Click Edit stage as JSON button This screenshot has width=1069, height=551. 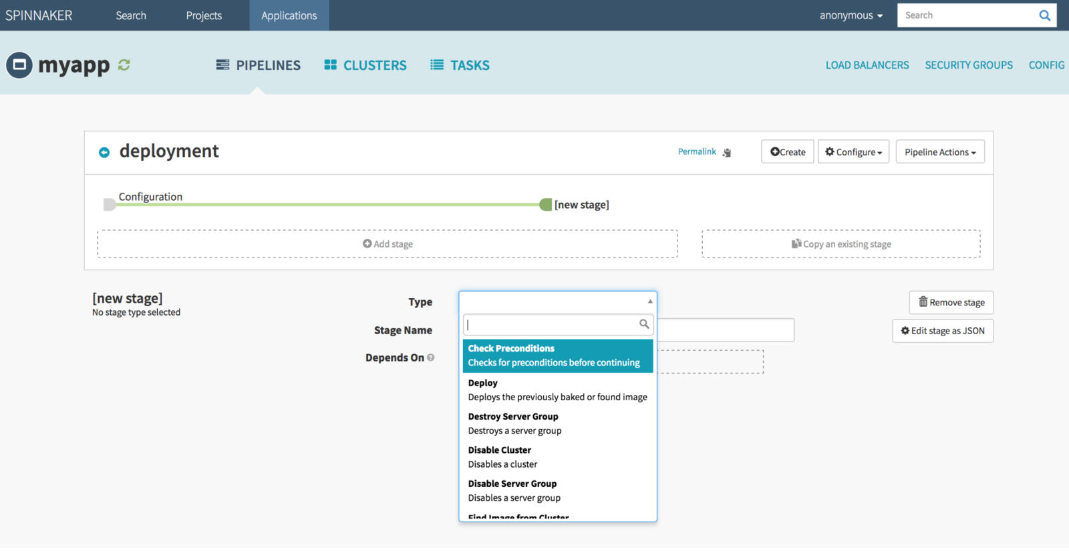(x=943, y=331)
